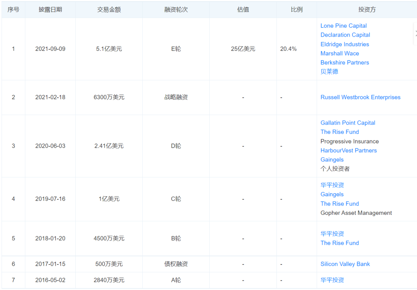Viewport: 417px width, 290px height.
Task: Select the date 2020-06-03
Action: tap(50, 146)
